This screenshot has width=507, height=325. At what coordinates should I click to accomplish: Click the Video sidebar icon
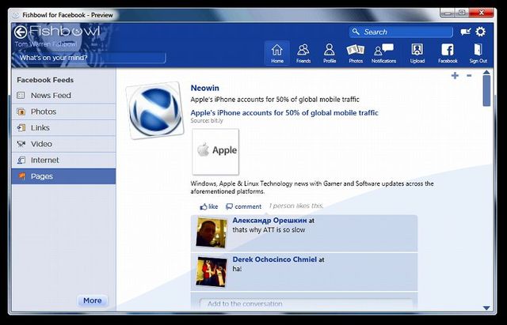[x=21, y=144]
